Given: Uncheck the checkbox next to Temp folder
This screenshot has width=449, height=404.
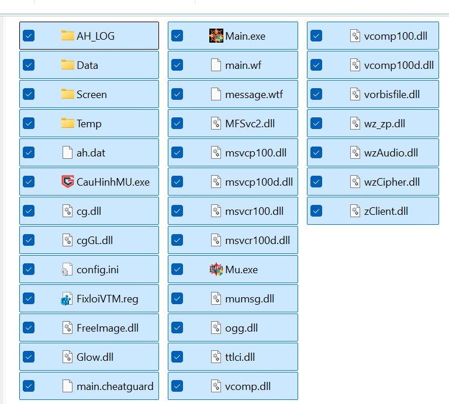Looking at the screenshot, I should coord(29,123).
